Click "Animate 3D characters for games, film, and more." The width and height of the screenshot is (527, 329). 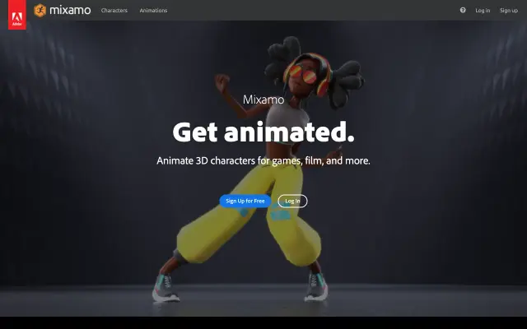(x=263, y=161)
